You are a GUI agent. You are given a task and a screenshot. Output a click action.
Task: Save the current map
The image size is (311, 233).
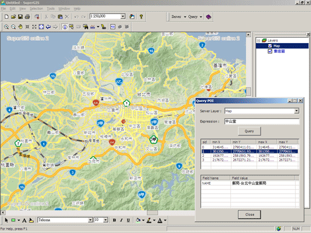20,16
